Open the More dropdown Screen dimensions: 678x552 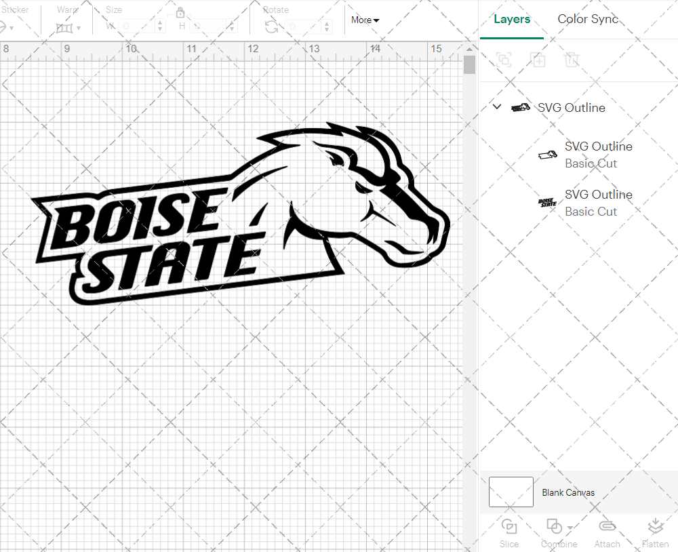click(x=364, y=20)
